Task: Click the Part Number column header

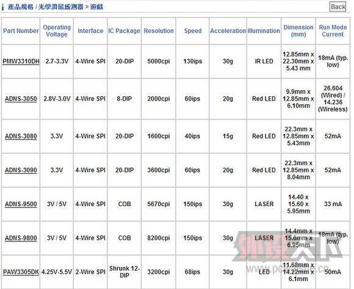Action: pyautogui.click(x=21, y=30)
